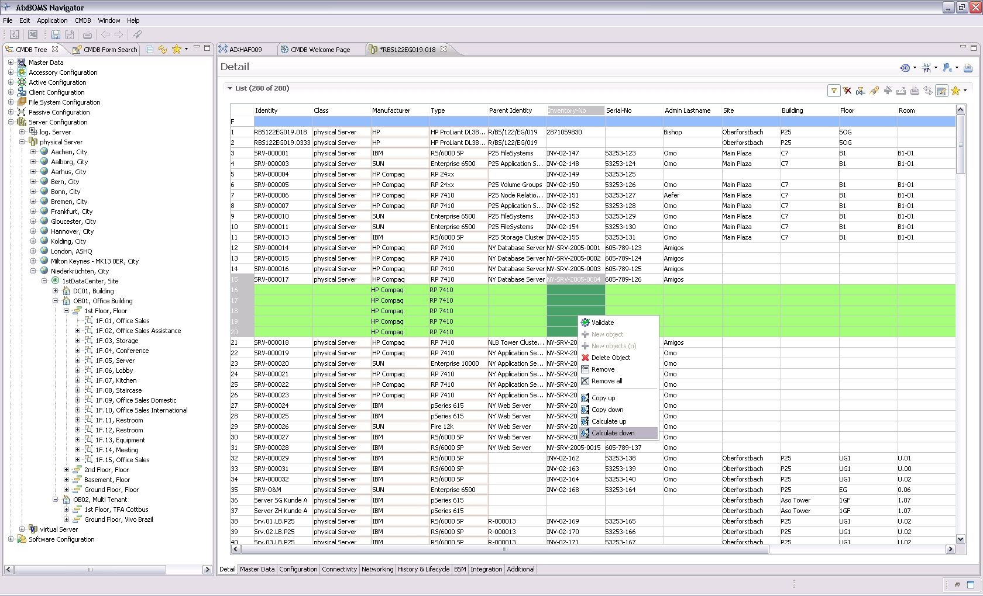This screenshot has height=596, width=983.
Task: Toggle the table edit mode button
Action: [941, 91]
